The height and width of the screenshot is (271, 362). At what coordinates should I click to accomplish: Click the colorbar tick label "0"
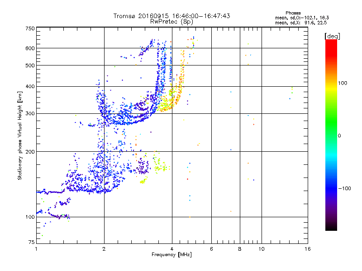pyautogui.click(x=339, y=135)
